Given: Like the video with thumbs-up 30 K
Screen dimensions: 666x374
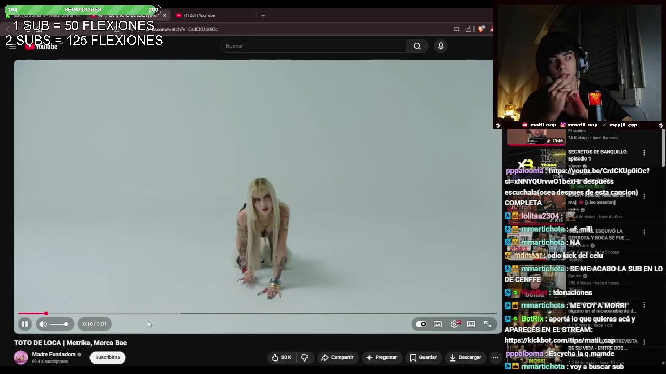Looking at the screenshot, I should click(281, 357).
